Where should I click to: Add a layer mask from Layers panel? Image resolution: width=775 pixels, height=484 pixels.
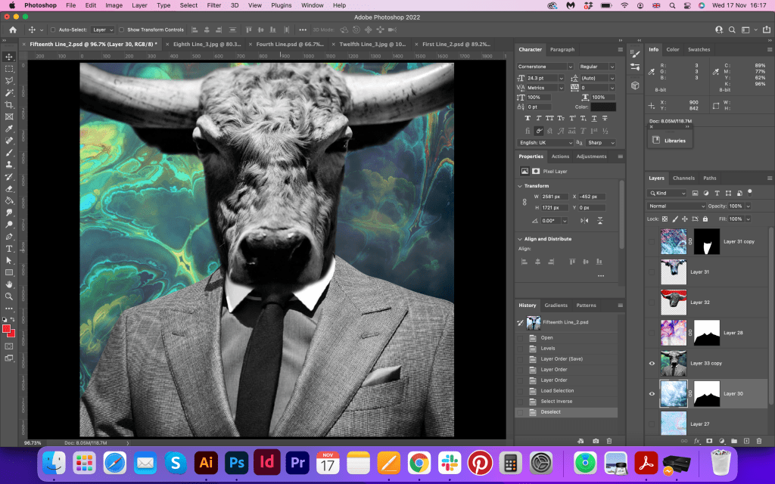[709, 440]
